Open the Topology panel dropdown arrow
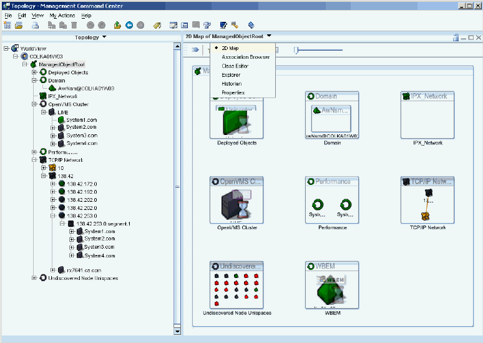The width and height of the screenshot is (483, 343). (104, 37)
